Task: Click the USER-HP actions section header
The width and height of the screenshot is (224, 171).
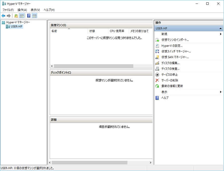Action: tap(189, 28)
